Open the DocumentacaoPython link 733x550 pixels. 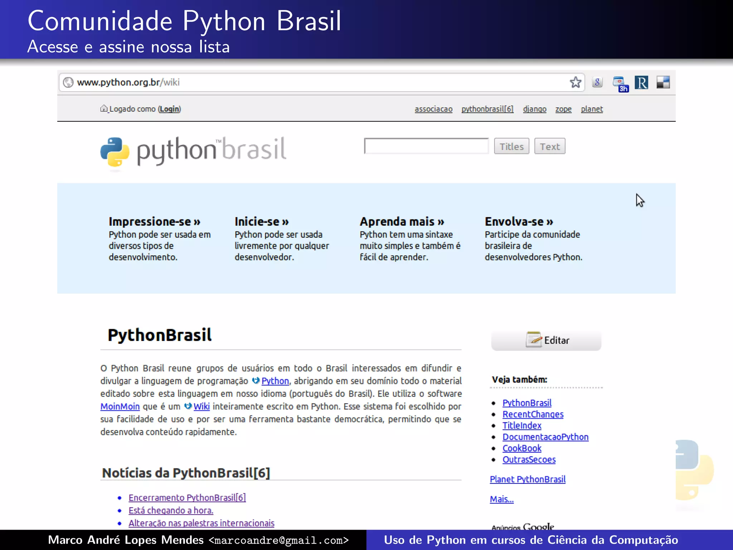[x=545, y=437]
